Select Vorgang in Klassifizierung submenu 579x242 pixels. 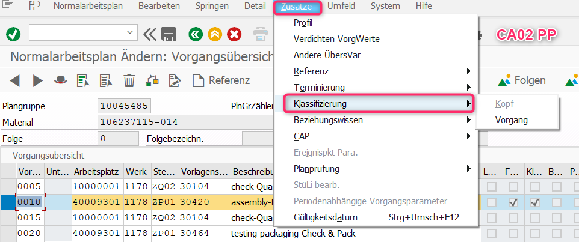pyautogui.click(x=511, y=120)
